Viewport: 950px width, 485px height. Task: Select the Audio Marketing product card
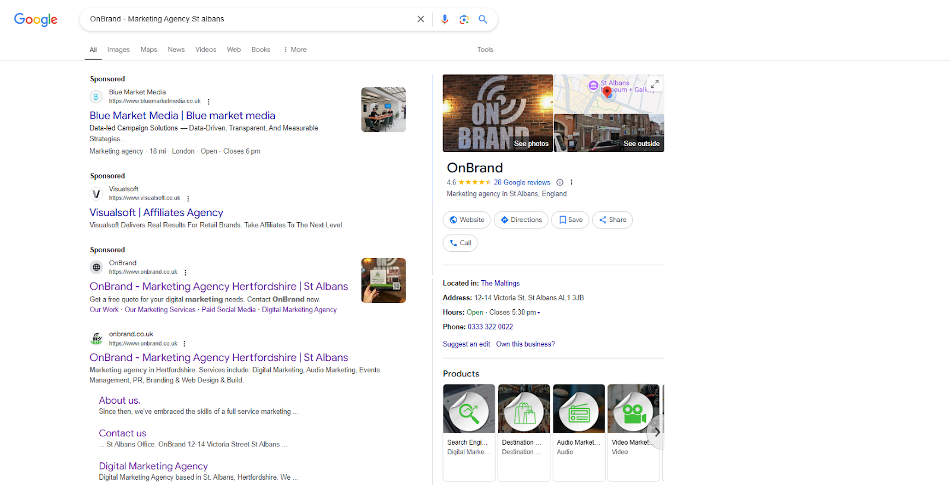point(579,432)
